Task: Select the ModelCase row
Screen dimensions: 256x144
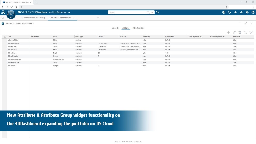Action: [x=128, y=46]
